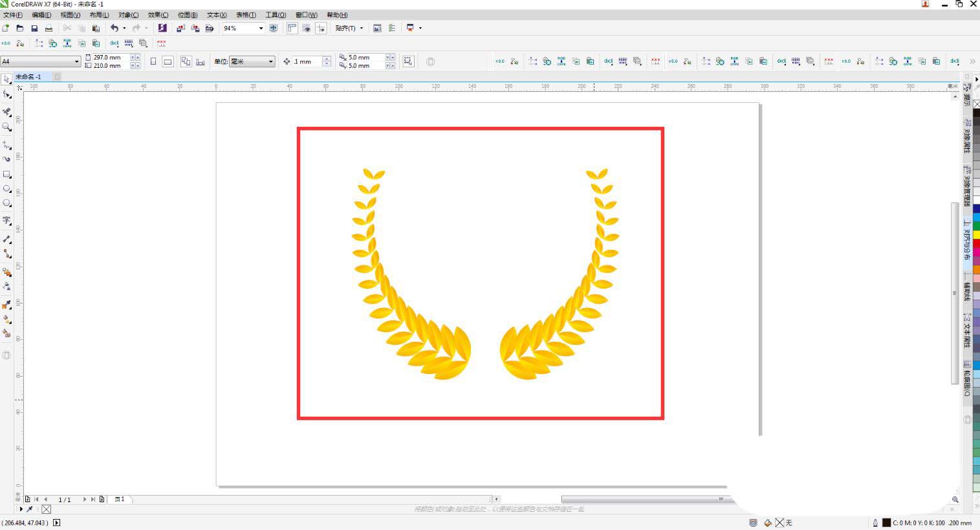Image resolution: width=980 pixels, height=530 pixels.
Task: Paste from clipboard via toolbar
Action: pos(96,28)
